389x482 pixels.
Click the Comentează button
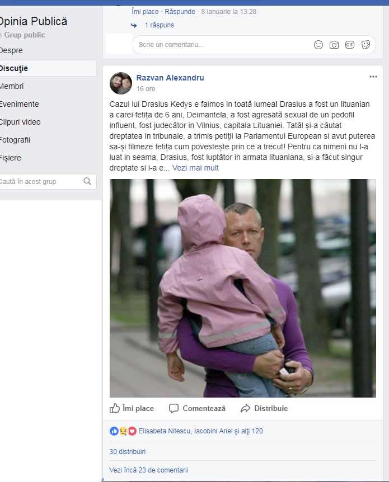click(197, 408)
